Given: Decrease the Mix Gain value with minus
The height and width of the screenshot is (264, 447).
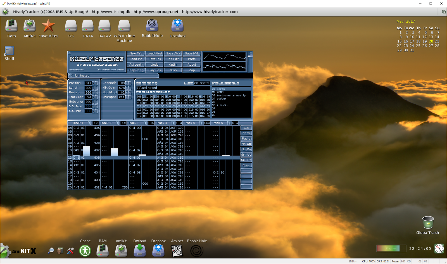Looking at the screenshot, I should coord(130,88).
